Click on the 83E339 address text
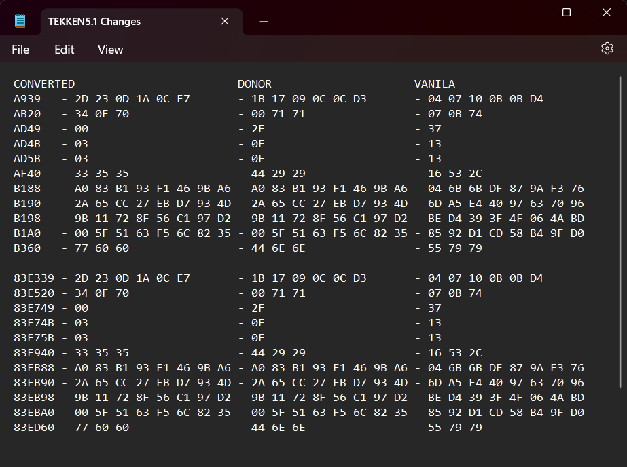Image resolution: width=627 pixels, height=467 pixels. pyautogui.click(x=34, y=278)
